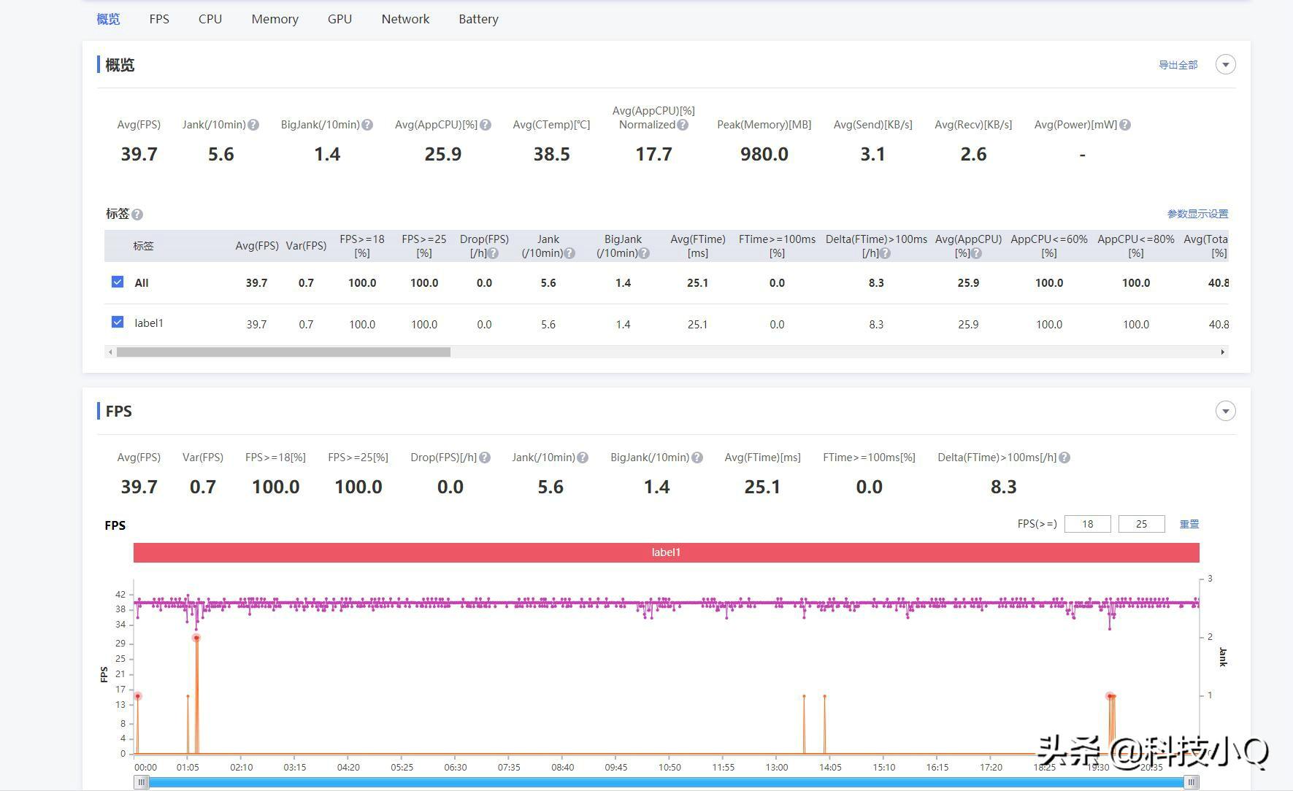1293x791 pixels.
Task: Switch to the Network tab
Action: (x=405, y=19)
